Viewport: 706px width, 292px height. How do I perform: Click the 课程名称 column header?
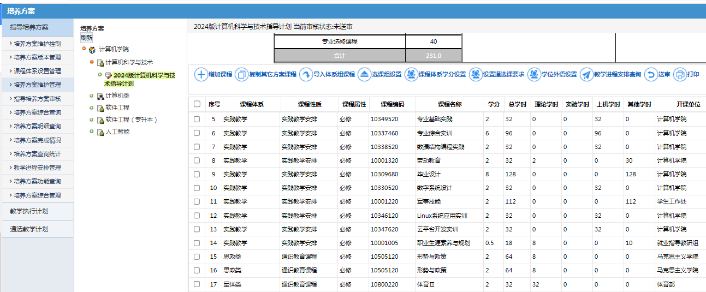pos(450,104)
